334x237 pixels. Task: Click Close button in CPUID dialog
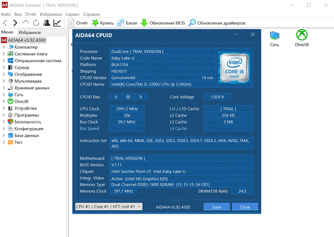245,207
